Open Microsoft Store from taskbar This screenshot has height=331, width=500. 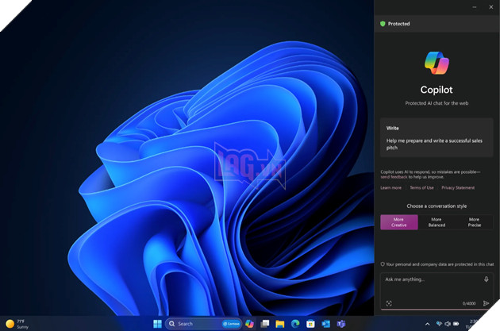(310, 324)
